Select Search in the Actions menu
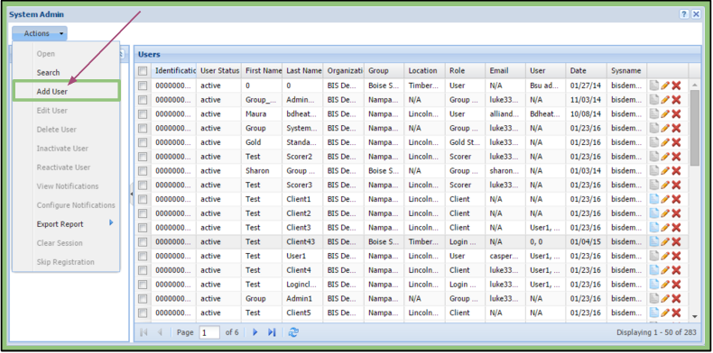Screen dimensions: 713x353 48,73
